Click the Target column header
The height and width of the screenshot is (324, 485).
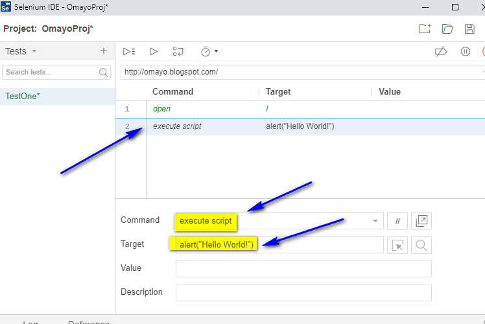[x=278, y=91]
